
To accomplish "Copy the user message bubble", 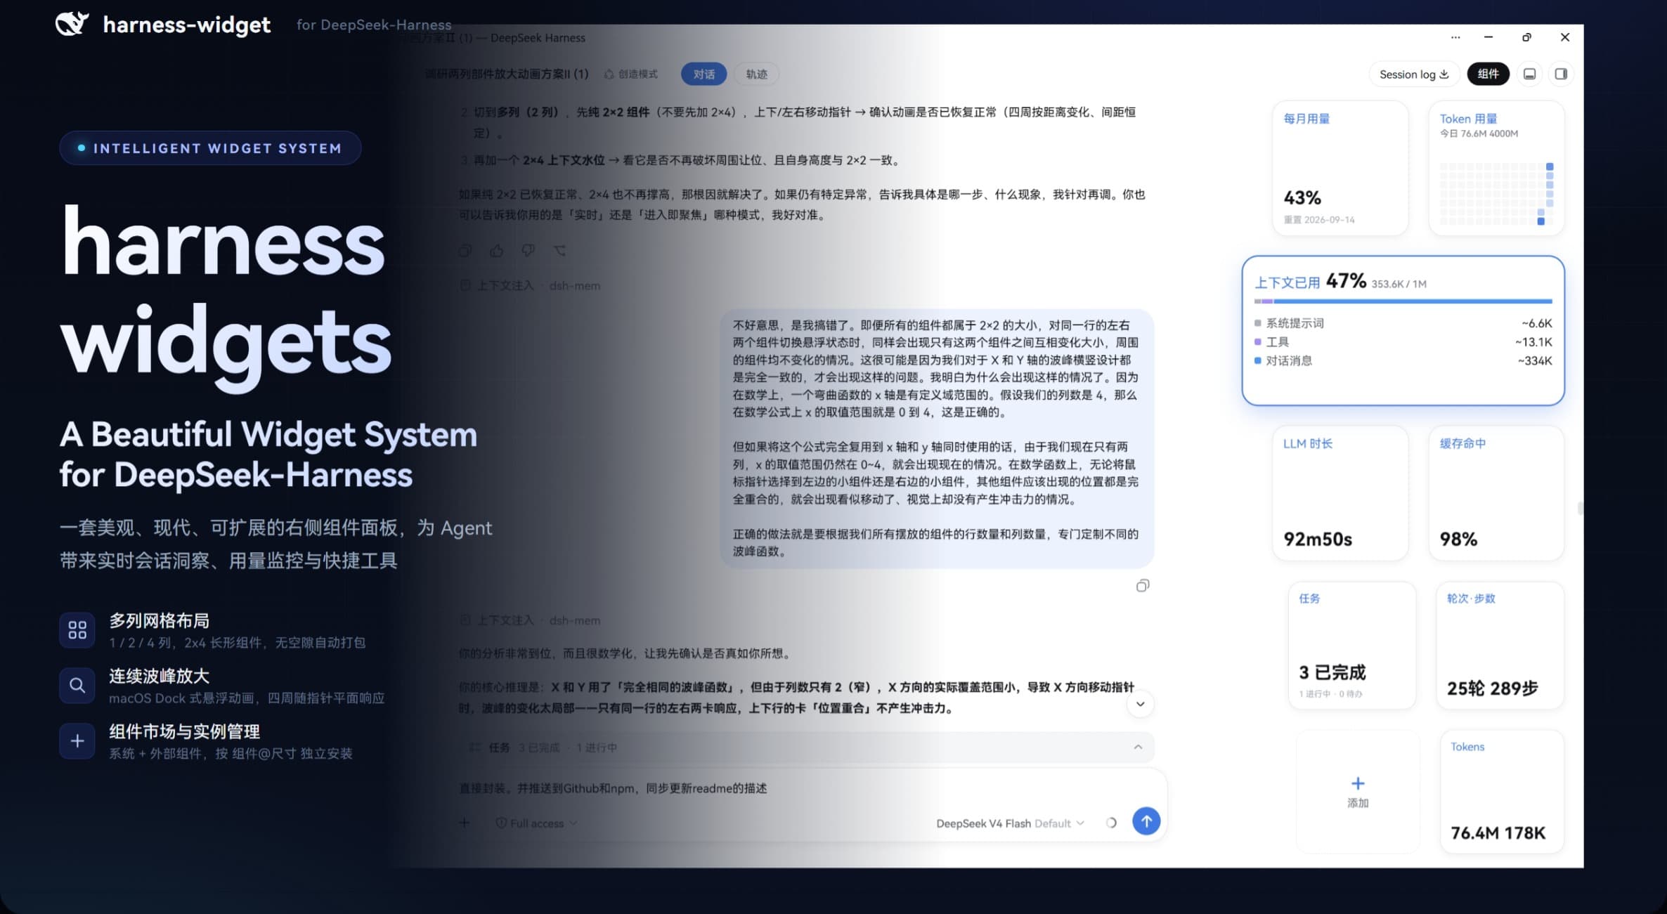I will click(x=1143, y=586).
